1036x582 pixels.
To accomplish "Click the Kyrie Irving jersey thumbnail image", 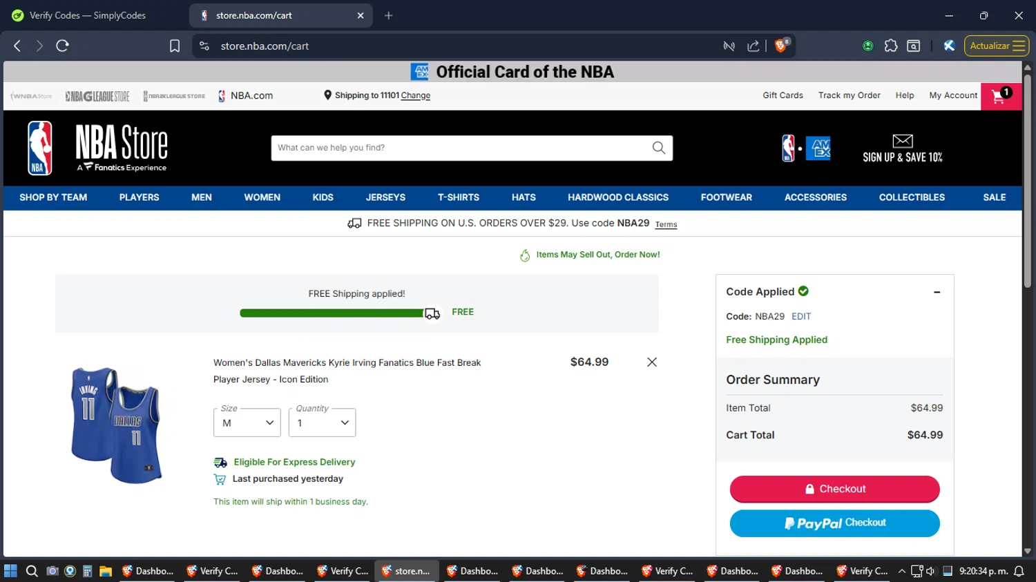I will pos(116,425).
